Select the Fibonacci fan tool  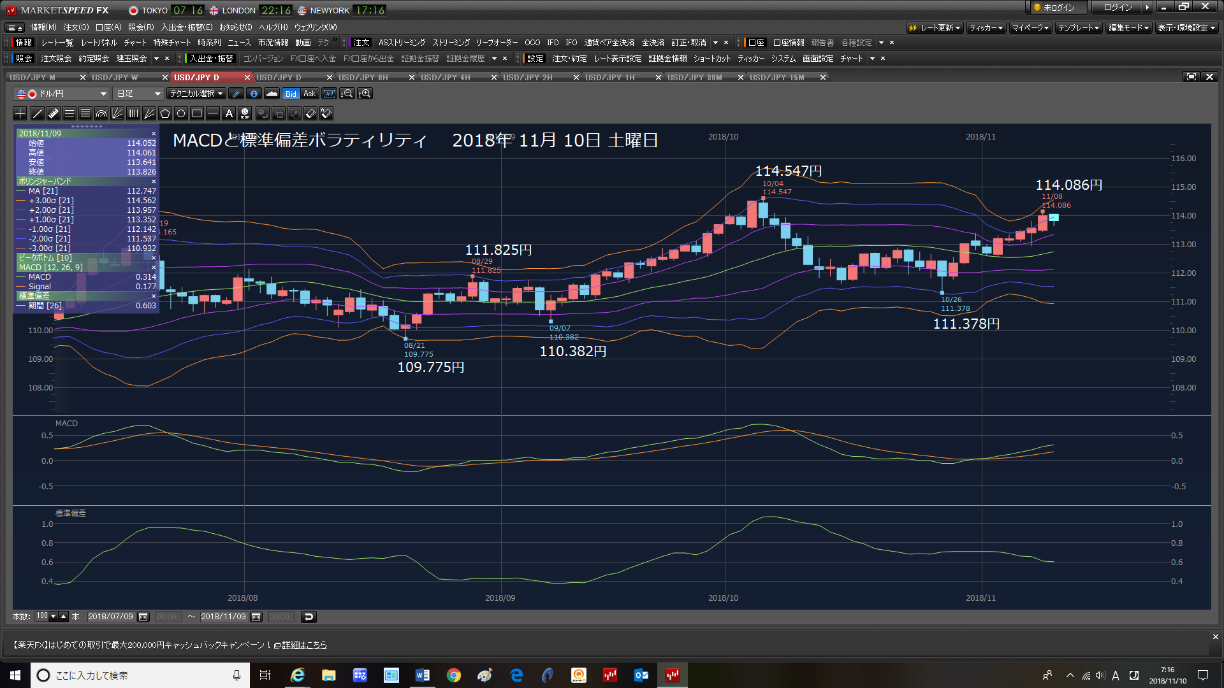click(x=117, y=113)
